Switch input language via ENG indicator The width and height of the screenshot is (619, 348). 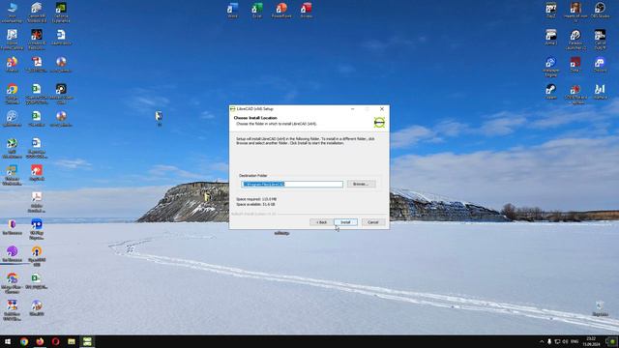pos(575,341)
